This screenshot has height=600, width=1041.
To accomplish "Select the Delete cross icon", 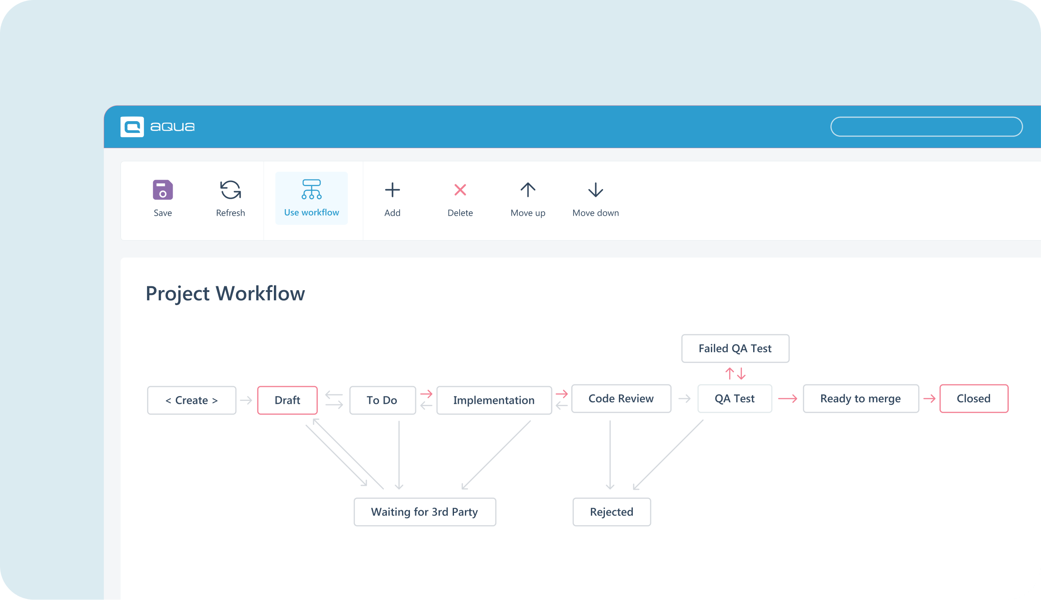I will pos(460,190).
